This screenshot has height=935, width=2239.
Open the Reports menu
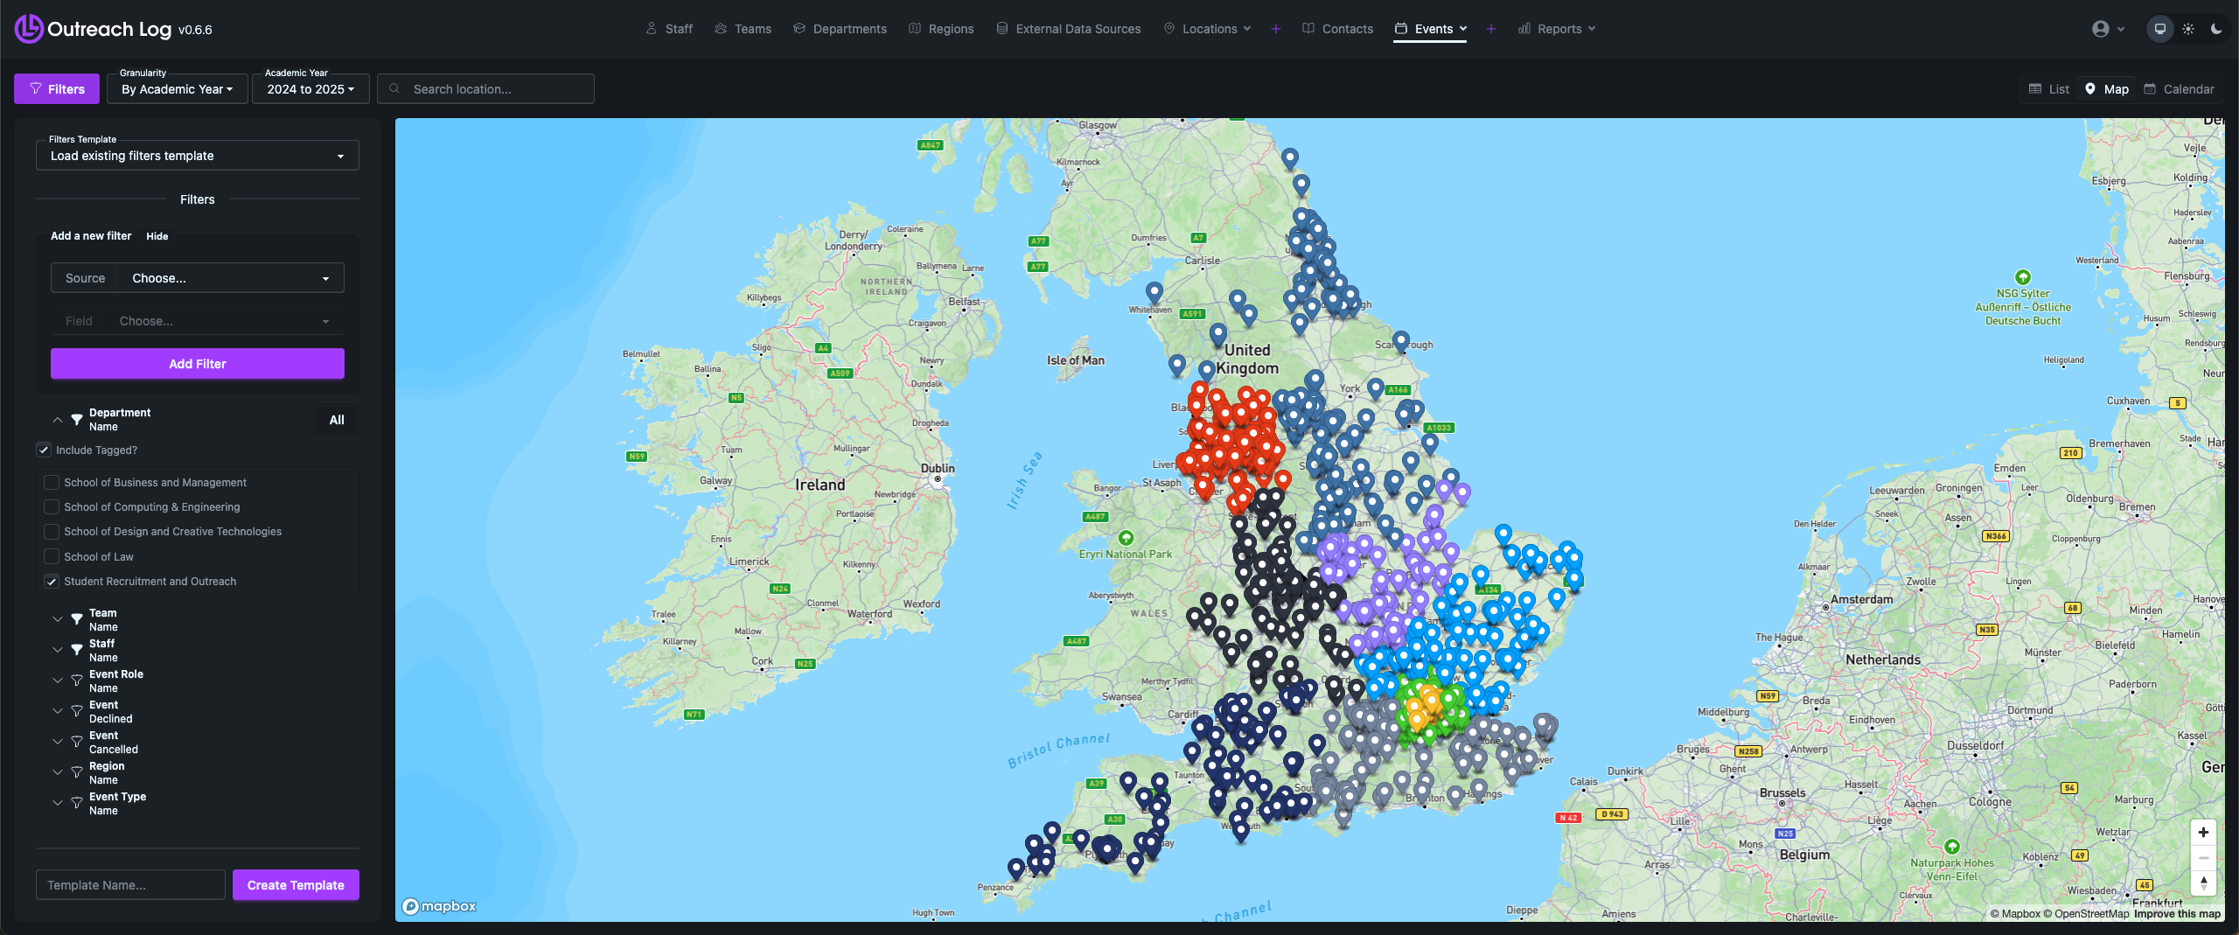coord(1558,29)
